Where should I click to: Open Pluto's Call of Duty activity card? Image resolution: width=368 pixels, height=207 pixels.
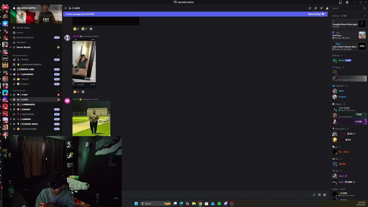(x=349, y=46)
